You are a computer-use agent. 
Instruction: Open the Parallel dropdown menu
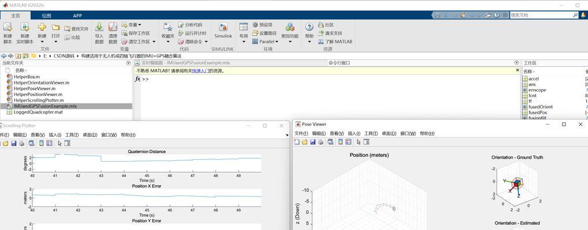pyautogui.click(x=266, y=41)
